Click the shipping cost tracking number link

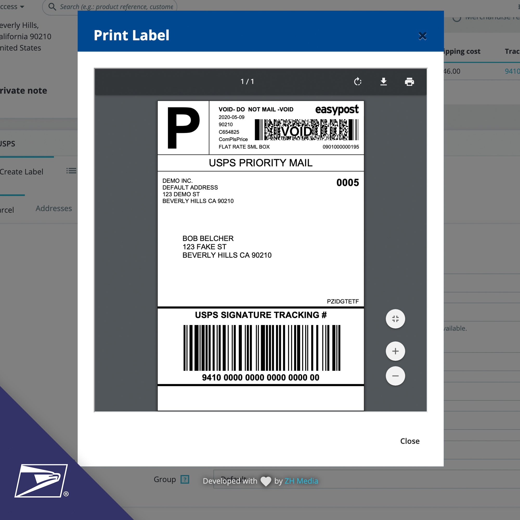pyautogui.click(x=512, y=71)
